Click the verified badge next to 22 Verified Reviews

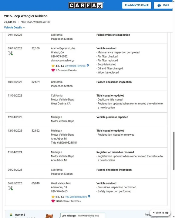click(88, 65)
